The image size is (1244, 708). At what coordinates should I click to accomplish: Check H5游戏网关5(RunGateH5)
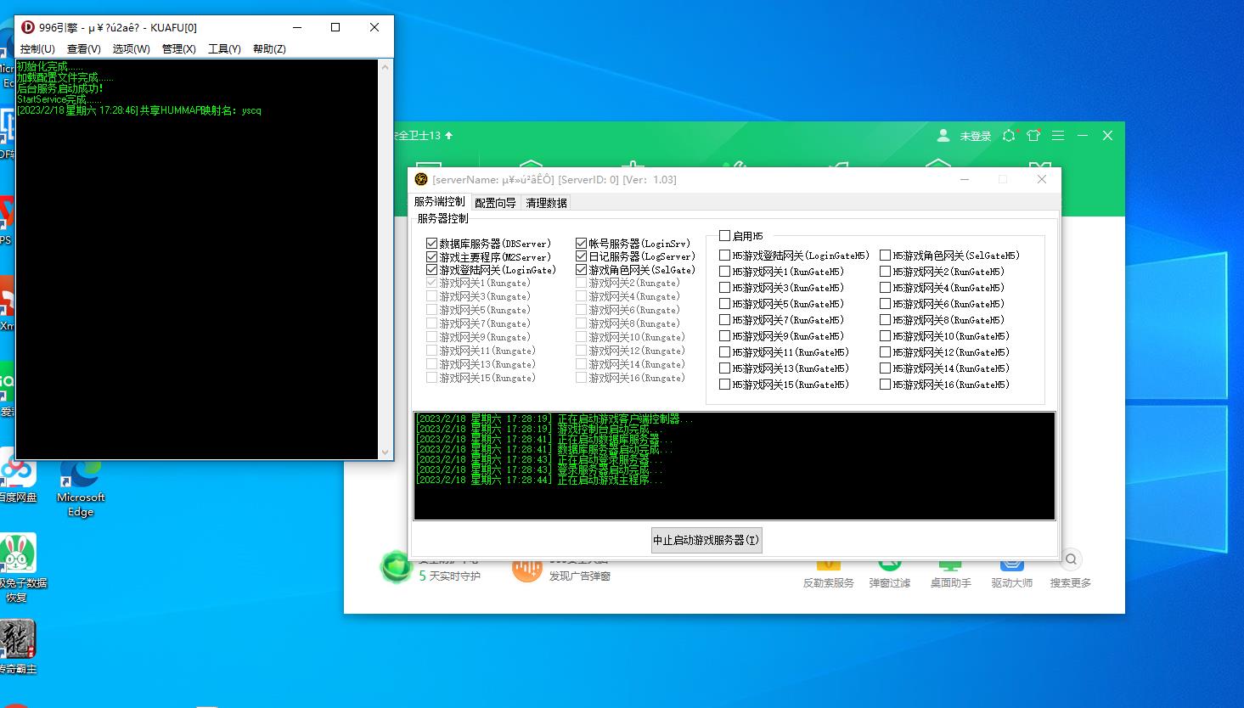point(724,304)
